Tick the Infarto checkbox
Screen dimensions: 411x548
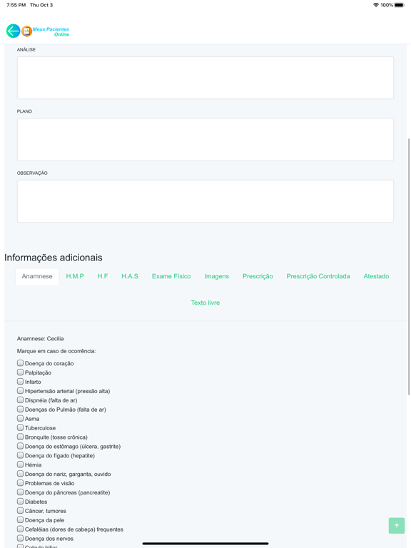coord(20,381)
